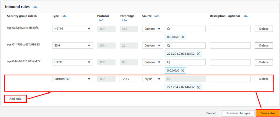This screenshot has width=280, height=117.
Task: Click the source search field in HTTP row
Action: 185,62
